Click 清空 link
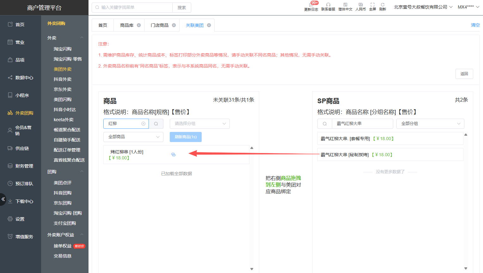 475,25
